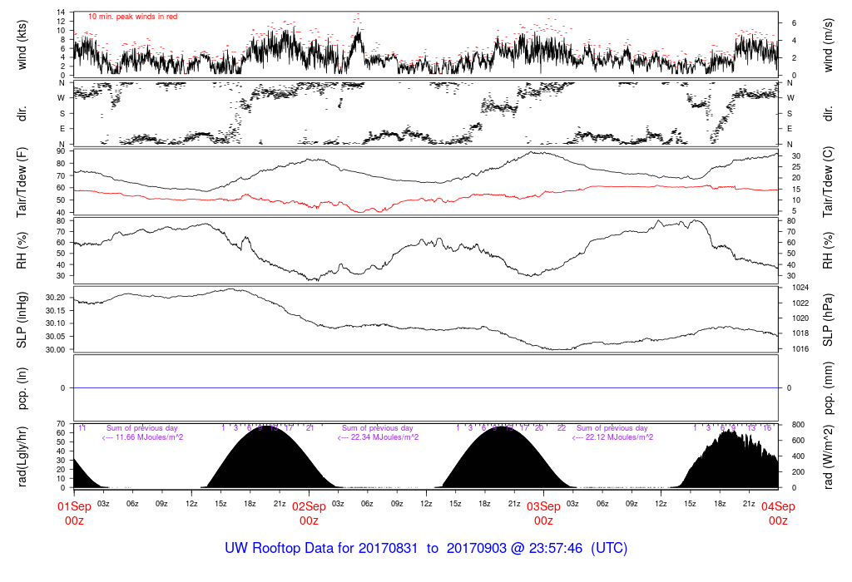Click the 'wind (m/s)' right axis label
852x582 pixels.
coord(828,43)
